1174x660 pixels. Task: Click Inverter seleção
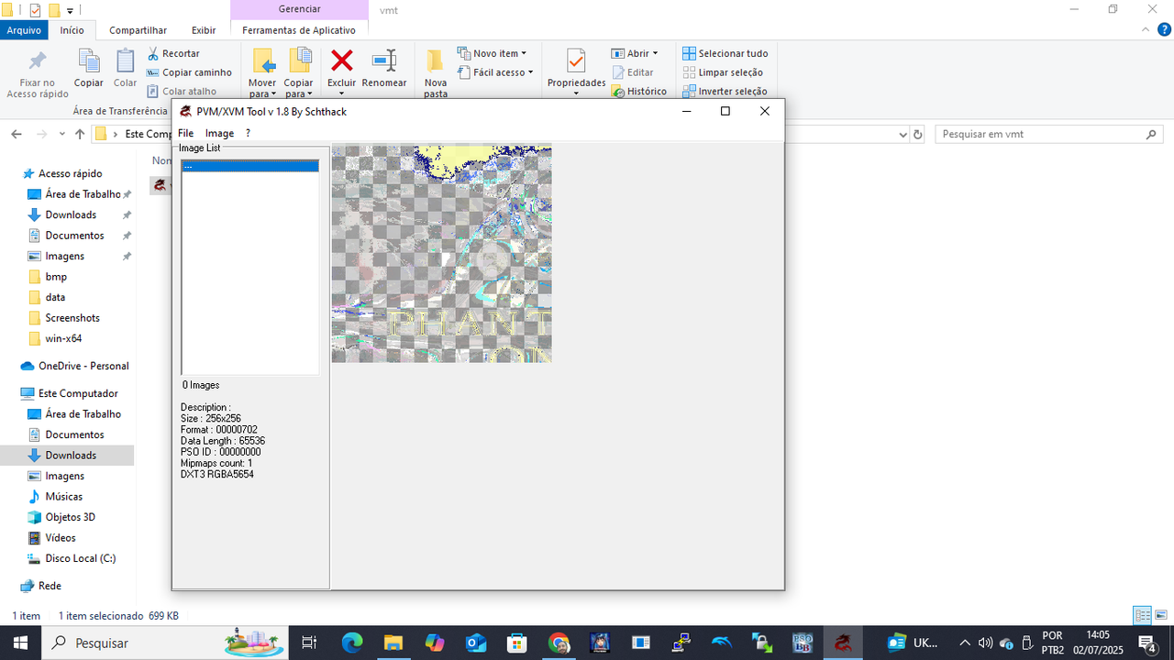click(725, 91)
